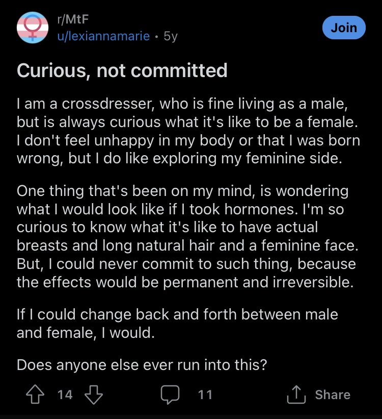
Task: Downvote the post with the down arrow
Action: (94, 394)
